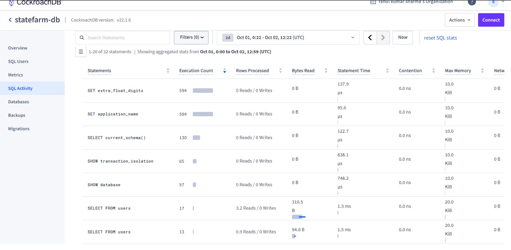Click the Connect button

click(x=491, y=20)
